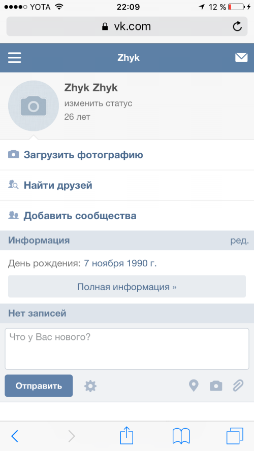254x451 pixels.
Task: Click the ред. edit link
Action: (x=239, y=240)
